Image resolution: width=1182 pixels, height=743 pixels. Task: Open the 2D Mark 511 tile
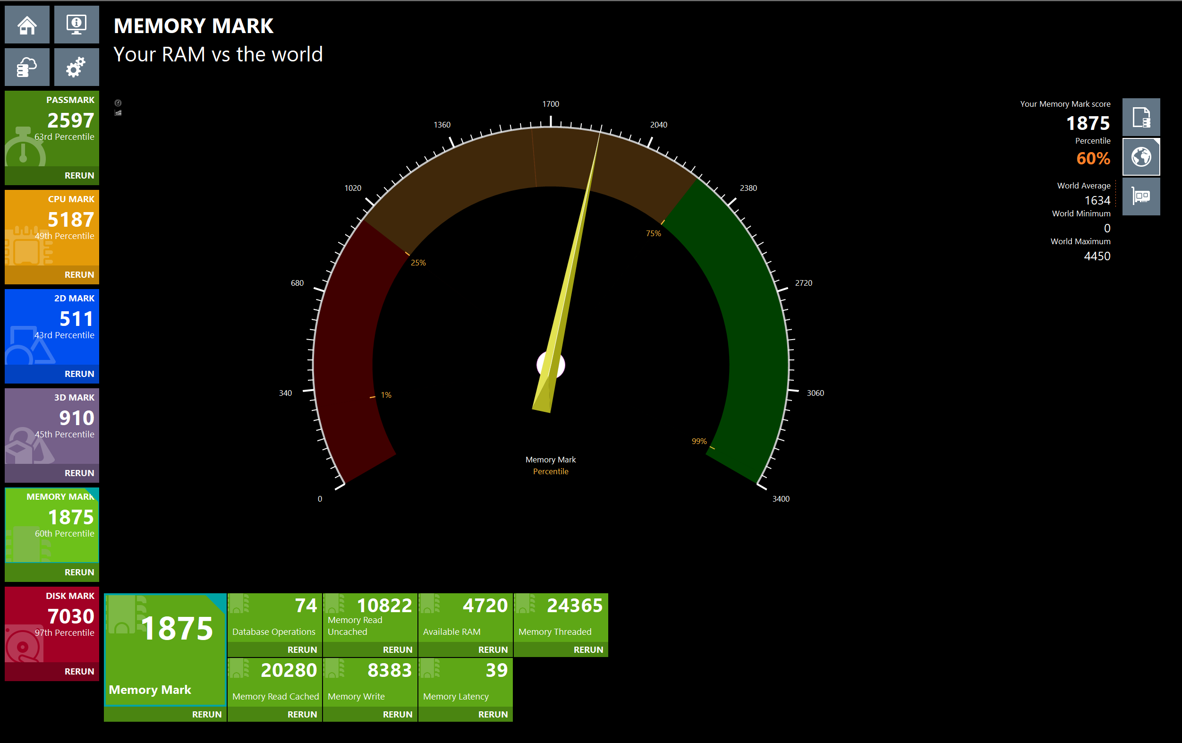pyautogui.click(x=52, y=327)
